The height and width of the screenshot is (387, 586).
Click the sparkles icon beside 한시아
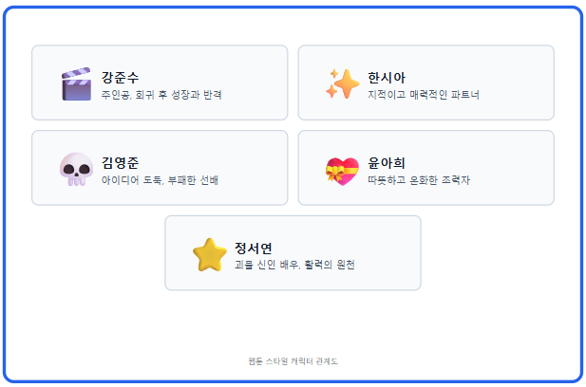pyautogui.click(x=342, y=84)
